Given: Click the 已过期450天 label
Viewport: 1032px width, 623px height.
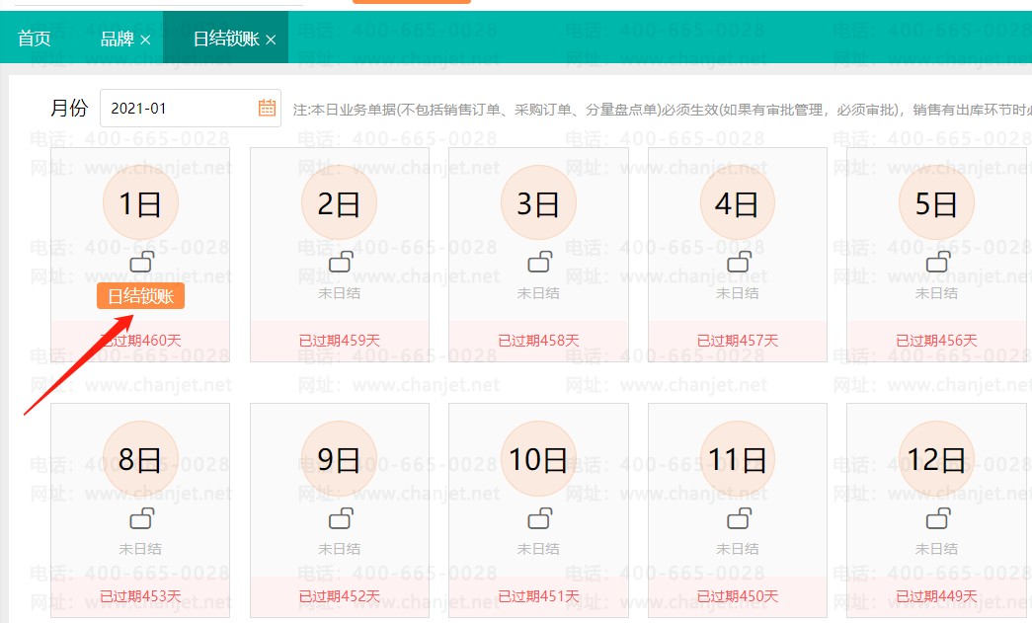Looking at the screenshot, I should pyautogui.click(x=737, y=596).
